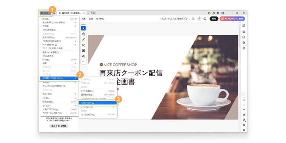Open the comments panel icon in right rail
286x143 pixels.
pos(244,32)
